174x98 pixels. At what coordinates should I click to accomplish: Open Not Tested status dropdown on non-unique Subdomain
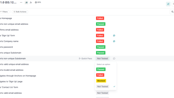pyautogui.click(x=102, y=59)
